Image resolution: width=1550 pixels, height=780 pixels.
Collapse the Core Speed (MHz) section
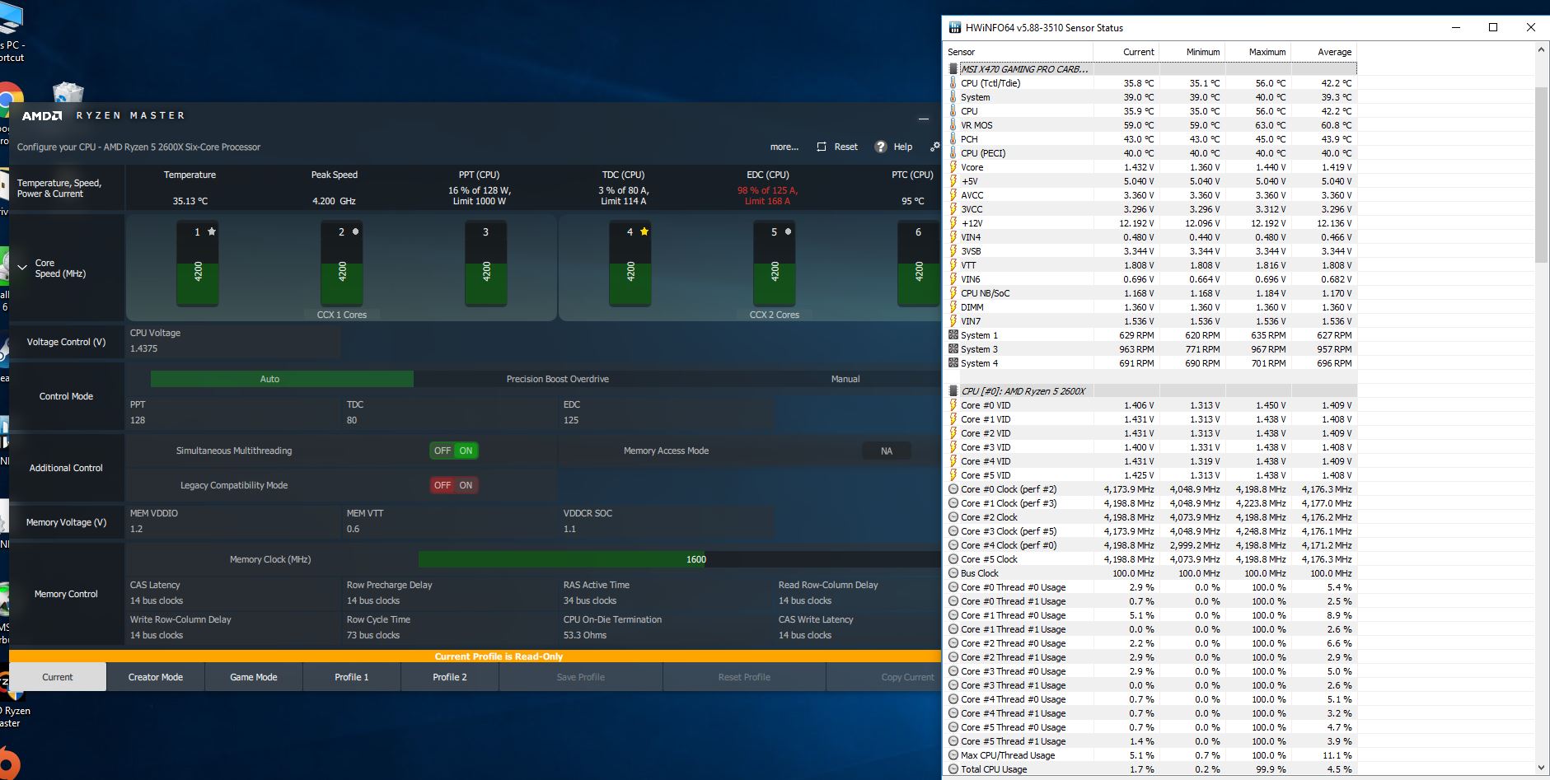point(22,268)
